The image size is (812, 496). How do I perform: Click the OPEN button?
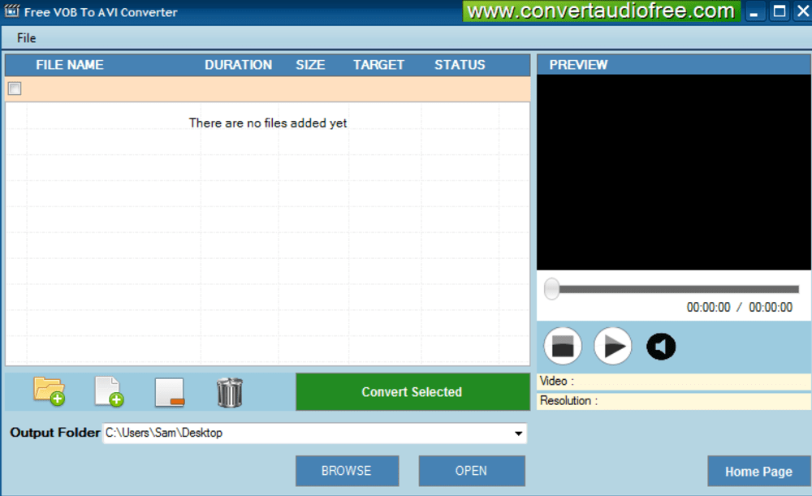point(471,470)
